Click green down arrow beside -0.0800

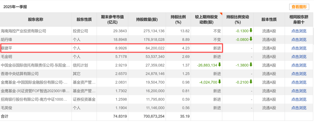pos(251,39)
